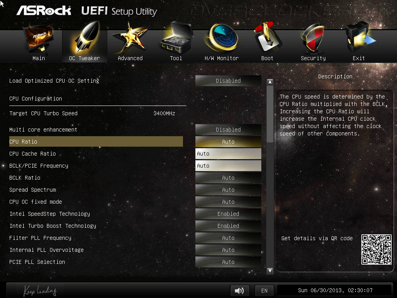Viewport: 397px width, 298px height.
Task: Open the Spread Spectrum Auto dropdown
Action: pyautogui.click(x=228, y=190)
